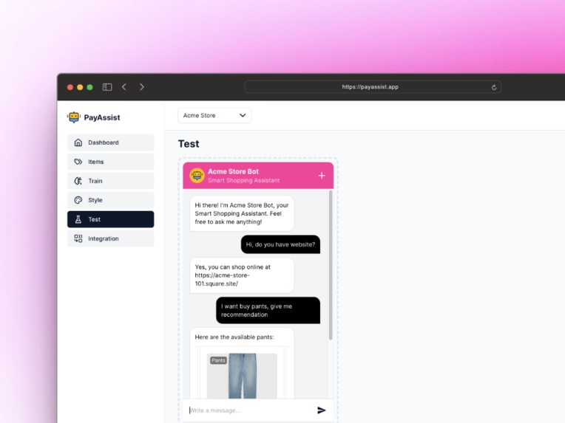Minimize the browser with yellow button
The height and width of the screenshot is (423, 565).
pyautogui.click(x=80, y=87)
